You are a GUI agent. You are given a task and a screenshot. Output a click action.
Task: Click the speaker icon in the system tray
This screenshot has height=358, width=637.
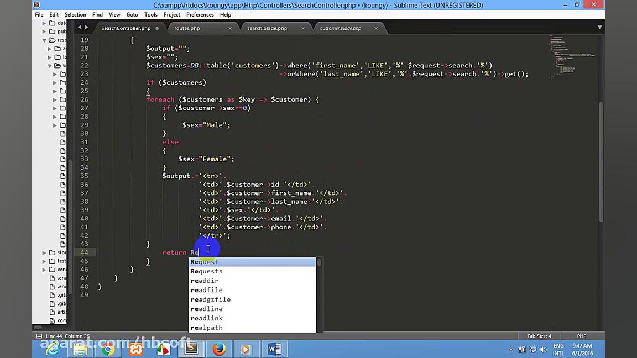pyautogui.click(x=544, y=349)
